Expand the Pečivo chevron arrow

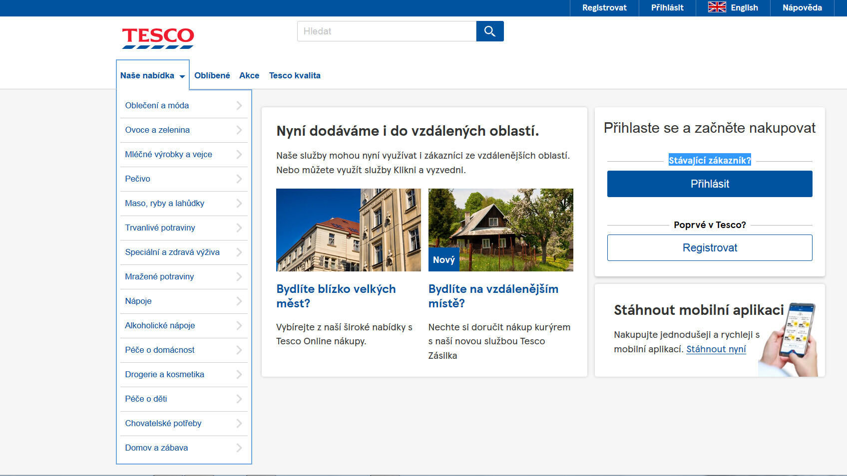pos(239,179)
